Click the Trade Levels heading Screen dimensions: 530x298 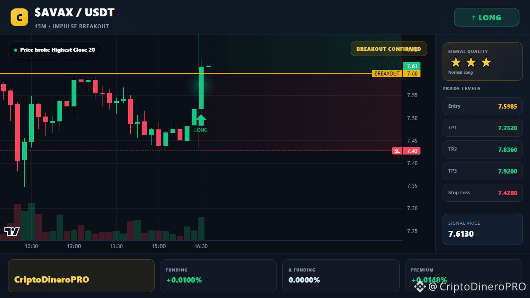461,89
